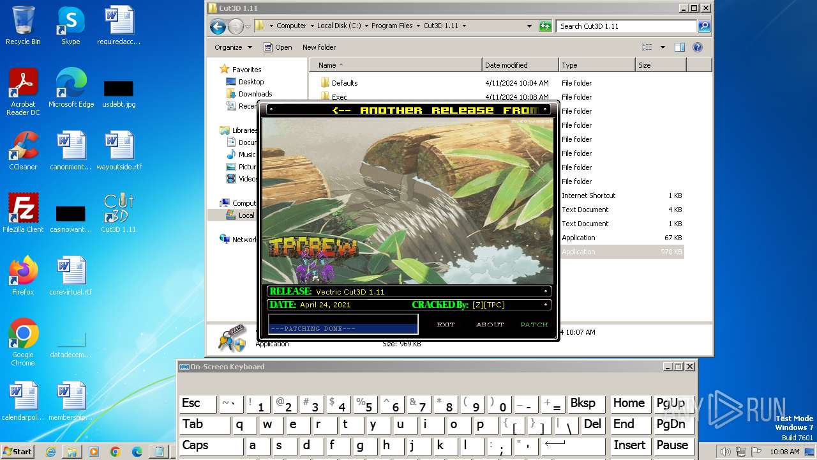Select the canonmont document on the desktop
The height and width of the screenshot is (460, 817).
point(71,150)
